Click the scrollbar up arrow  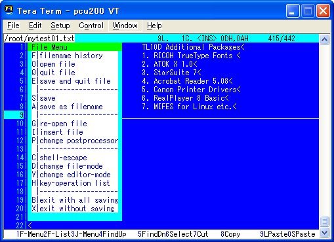click(x=324, y=39)
